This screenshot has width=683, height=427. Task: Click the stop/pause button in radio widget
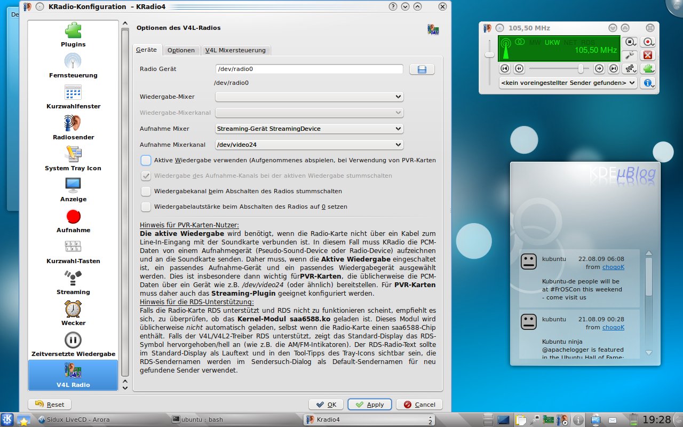[x=631, y=42]
